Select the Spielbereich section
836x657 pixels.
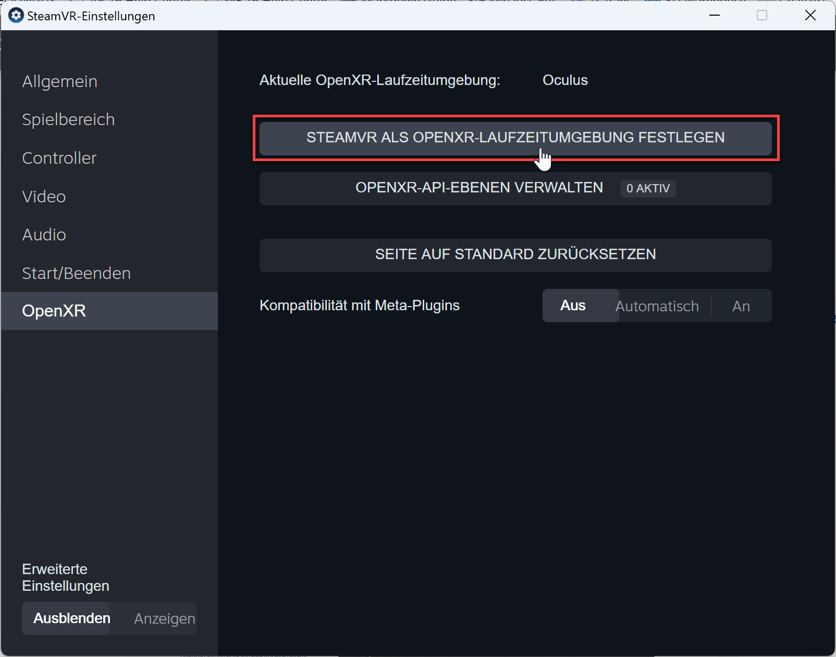click(x=68, y=119)
